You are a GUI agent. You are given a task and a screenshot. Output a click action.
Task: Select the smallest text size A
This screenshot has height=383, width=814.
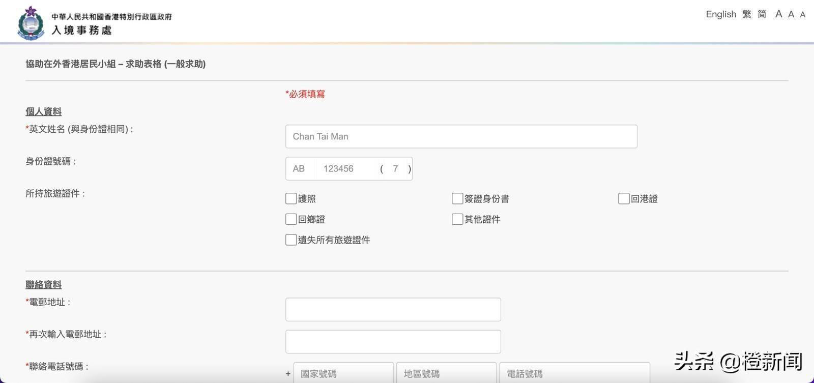[x=802, y=15]
